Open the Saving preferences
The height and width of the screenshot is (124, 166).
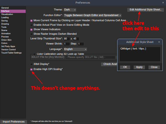click(x=13, y=21)
